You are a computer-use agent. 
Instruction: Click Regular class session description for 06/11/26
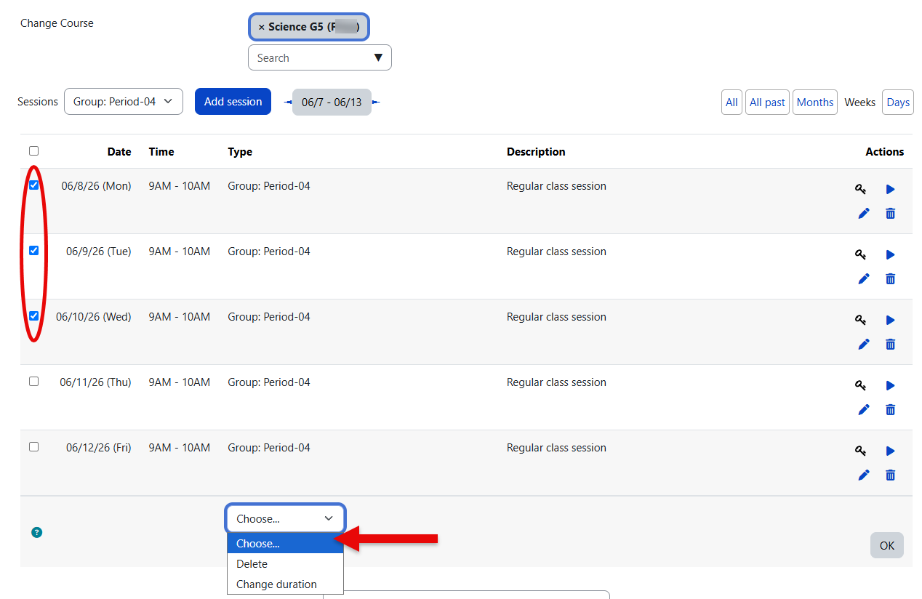556,382
